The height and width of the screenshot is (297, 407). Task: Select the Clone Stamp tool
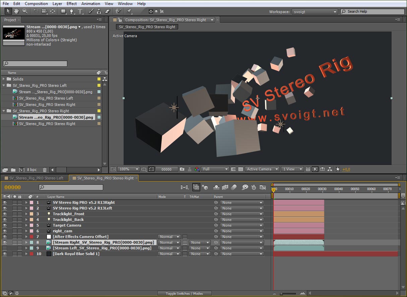point(99,11)
